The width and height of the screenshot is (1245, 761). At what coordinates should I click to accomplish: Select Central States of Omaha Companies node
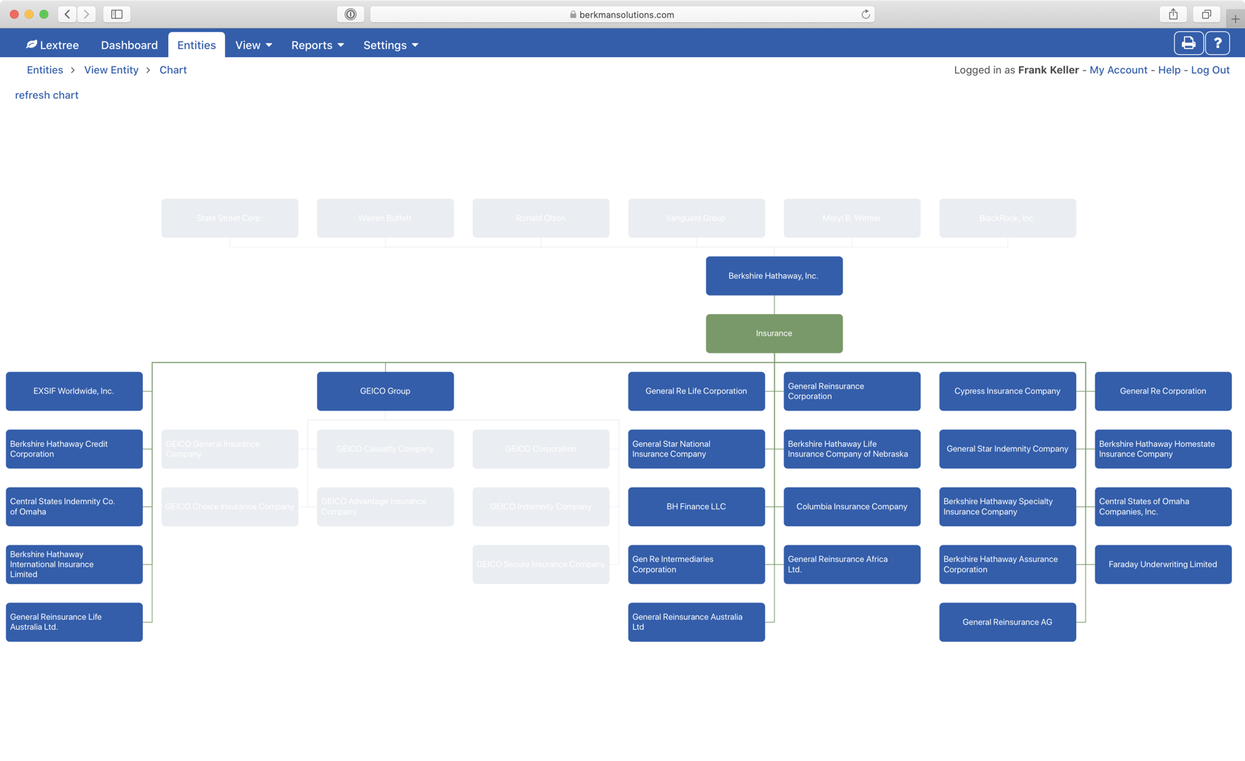coord(1163,507)
